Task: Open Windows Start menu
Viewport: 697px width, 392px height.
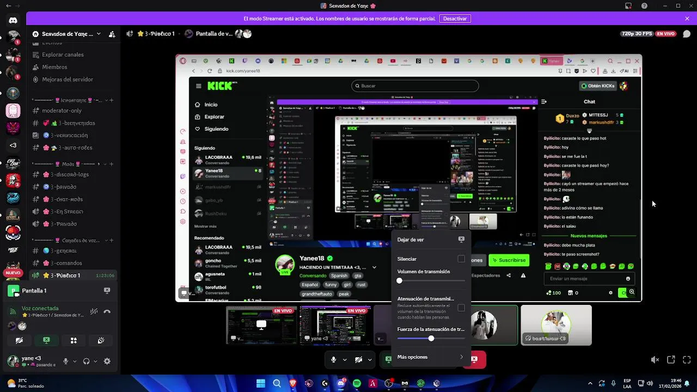Action: pyautogui.click(x=261, y=383)
